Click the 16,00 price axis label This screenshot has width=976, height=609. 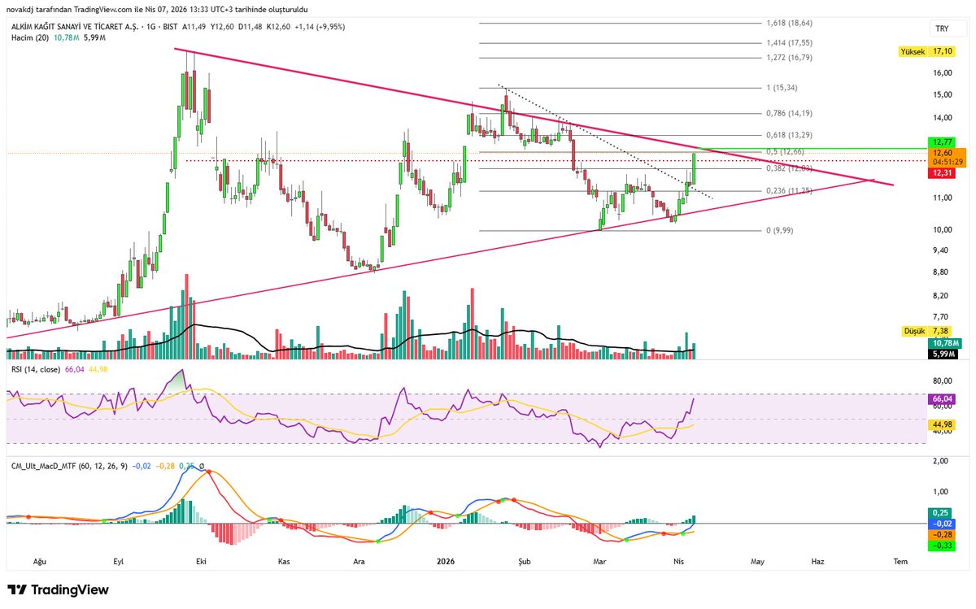coord(943,72)
